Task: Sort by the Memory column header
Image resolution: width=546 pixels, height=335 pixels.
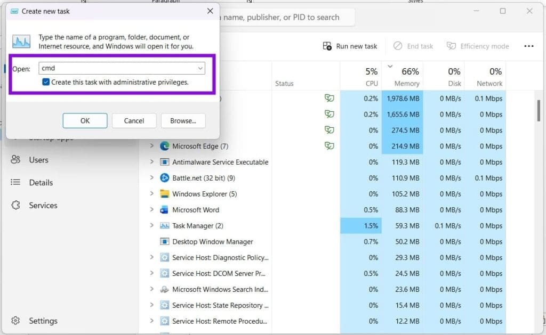Action: pos(403,76)
